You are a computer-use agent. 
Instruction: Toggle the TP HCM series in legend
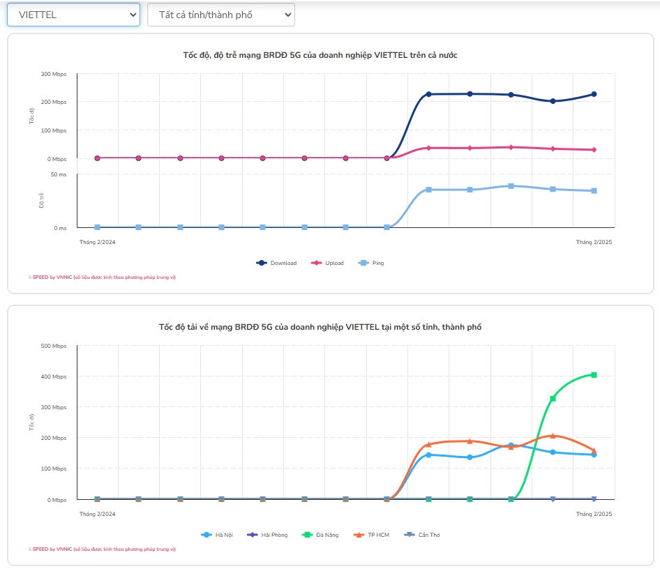(372, 535)
